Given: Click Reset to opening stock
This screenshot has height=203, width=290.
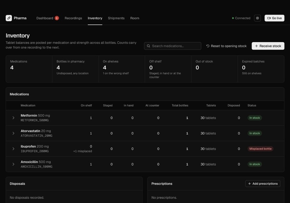Looking at the screenshot, I should point(226,46).
